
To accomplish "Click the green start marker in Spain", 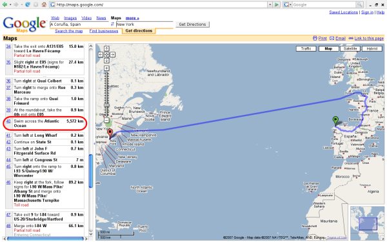I will (x=335, y=121).
